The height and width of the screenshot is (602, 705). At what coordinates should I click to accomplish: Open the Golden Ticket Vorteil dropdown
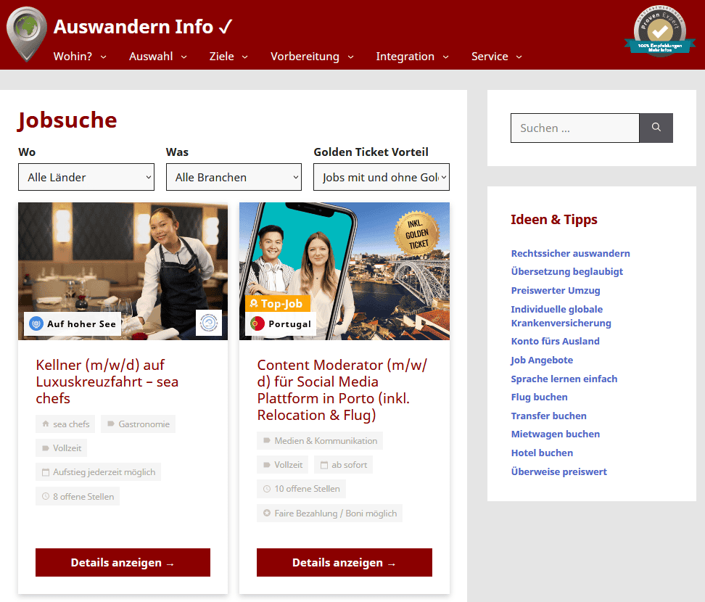381,177
